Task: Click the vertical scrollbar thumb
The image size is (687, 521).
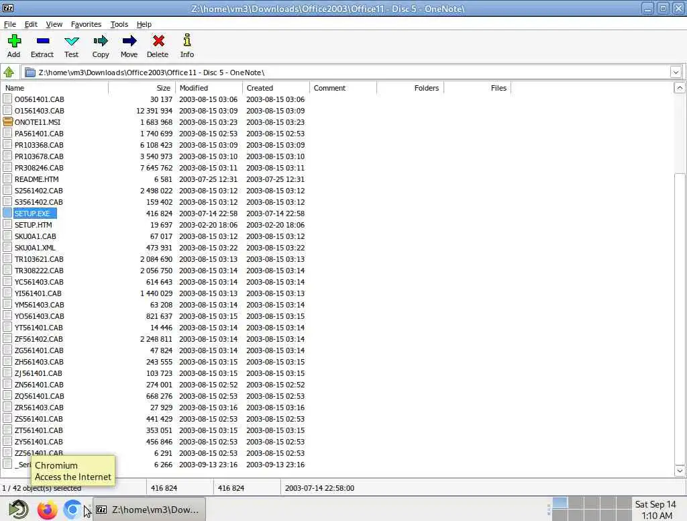Action: [x=680, y=320]
